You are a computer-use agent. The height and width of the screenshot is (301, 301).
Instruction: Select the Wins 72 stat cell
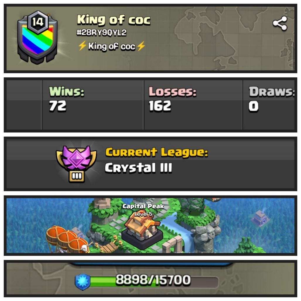click(x=93, y=105)
